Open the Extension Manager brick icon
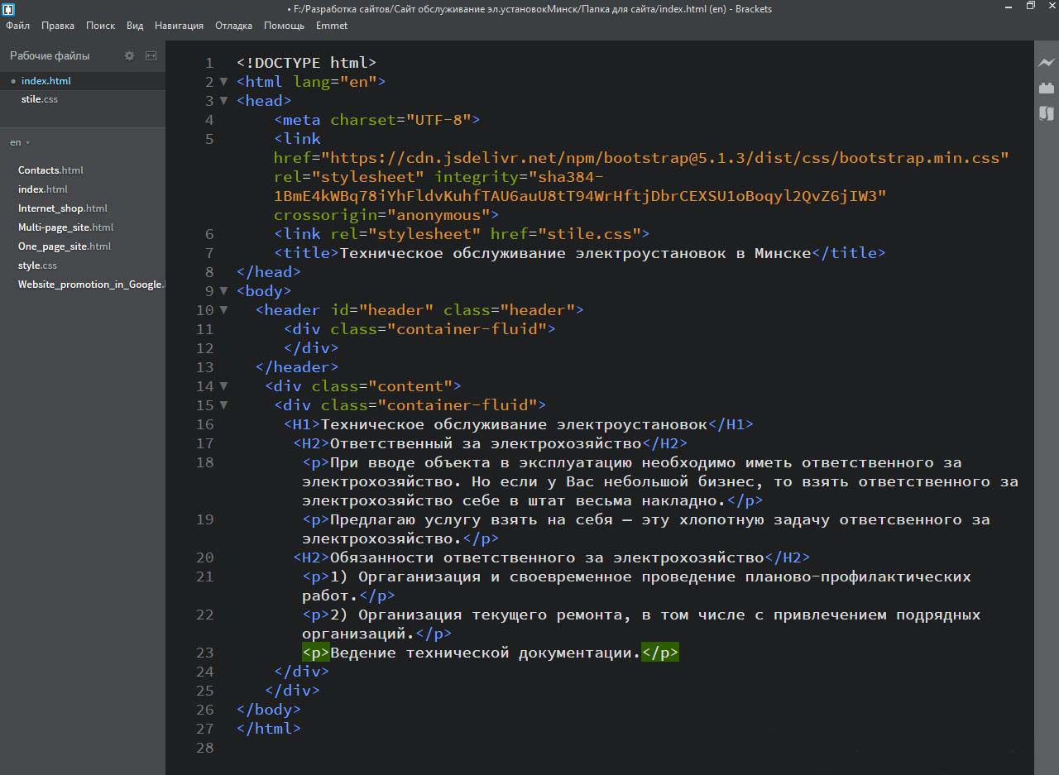 [1047, 88]
